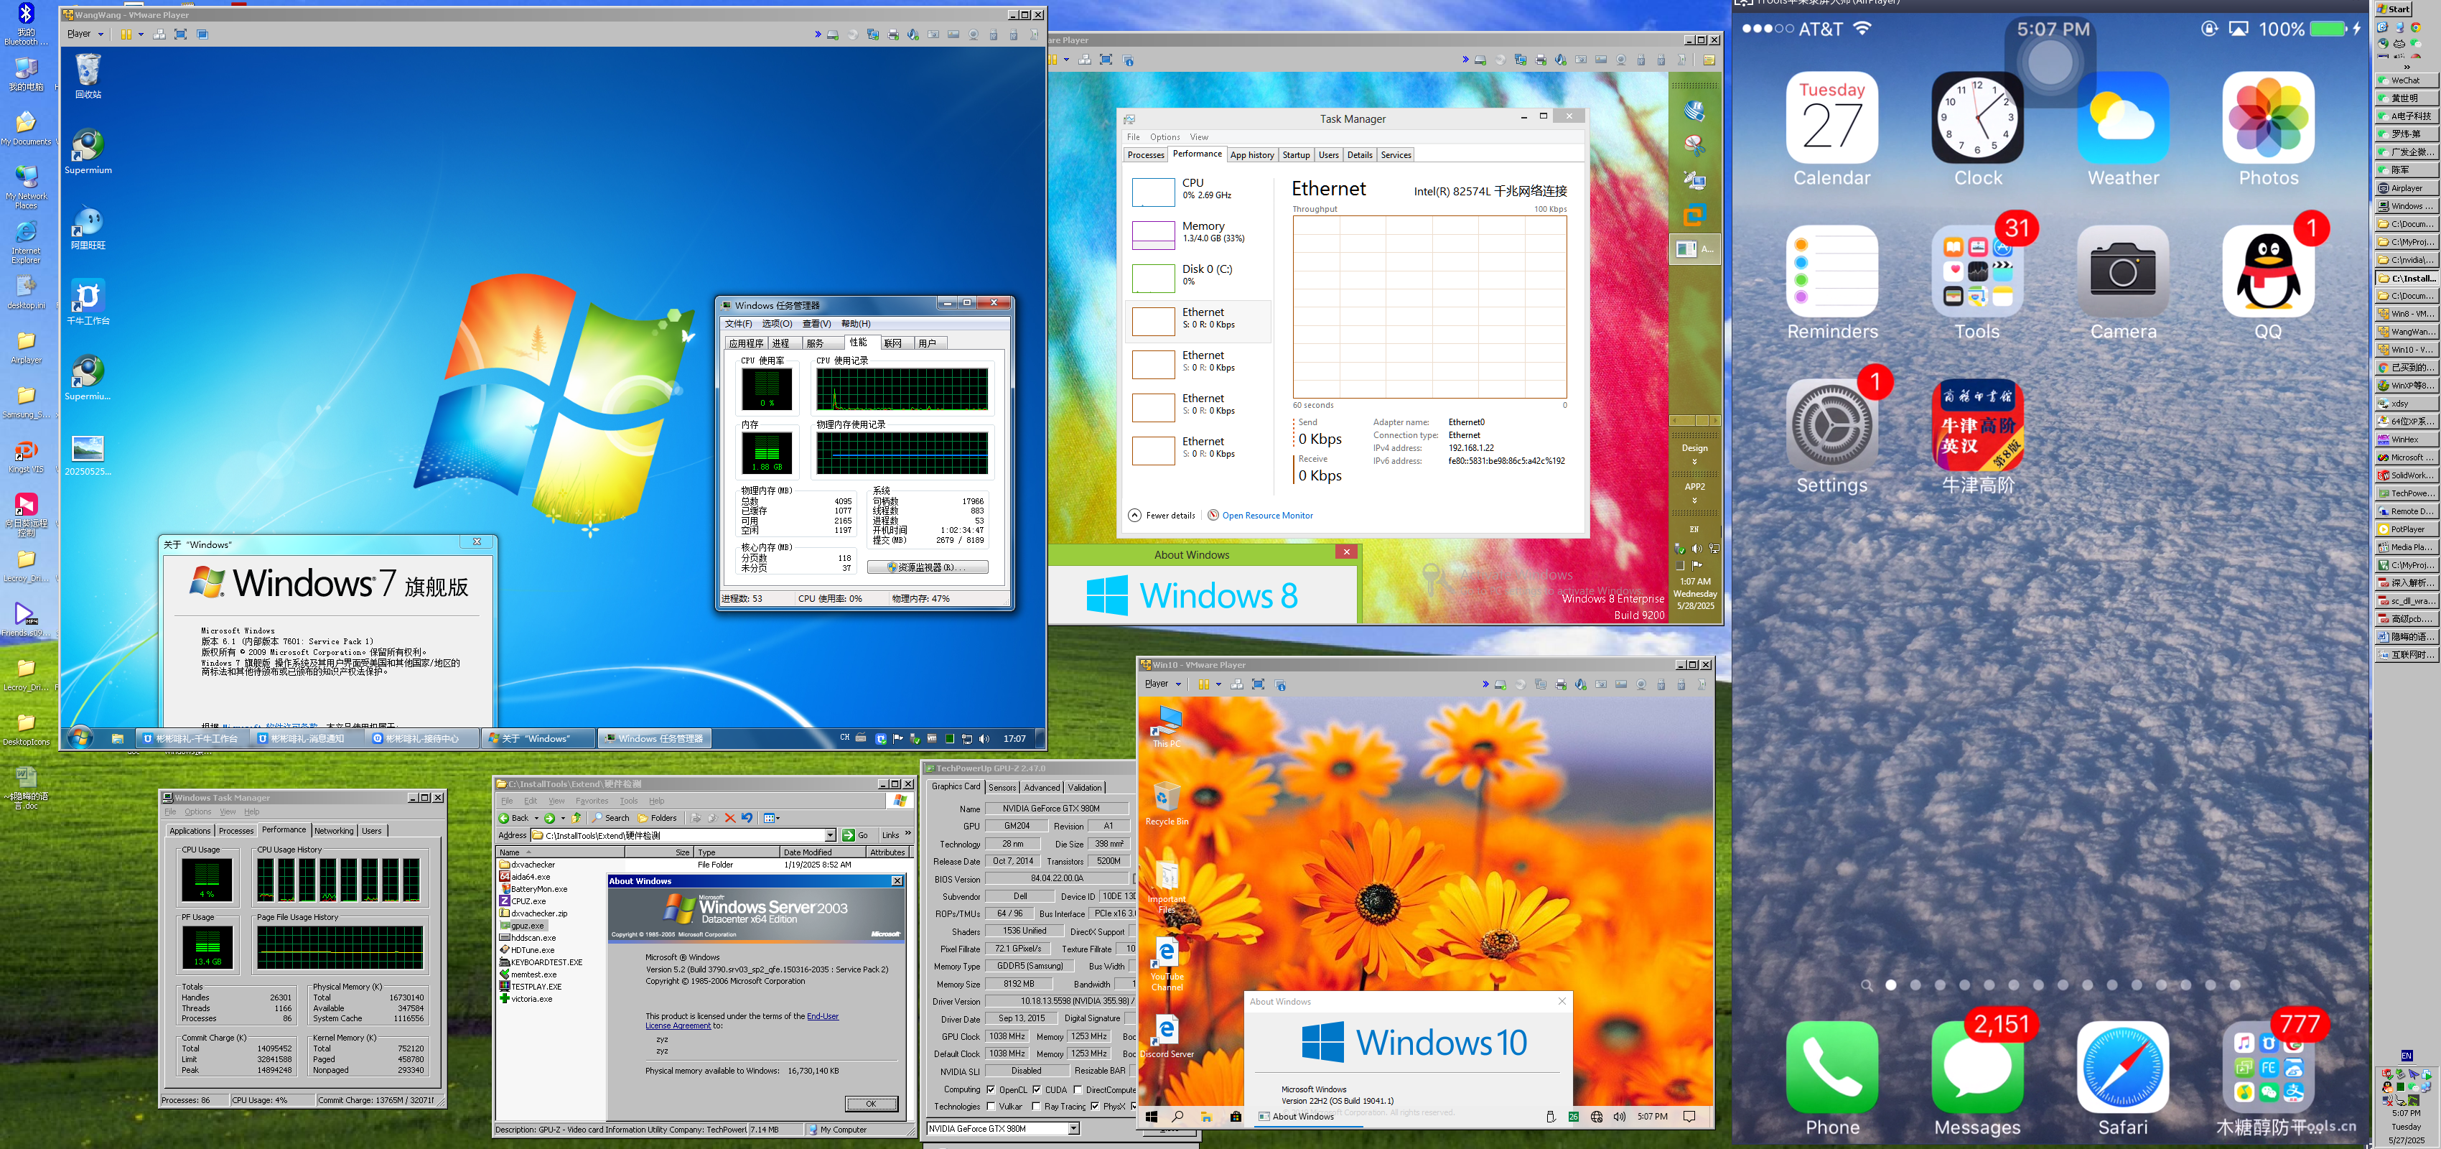
Task: Toggle the OpenCL checkbox in GPU-Z
Action: click(x=990, y=1089)
